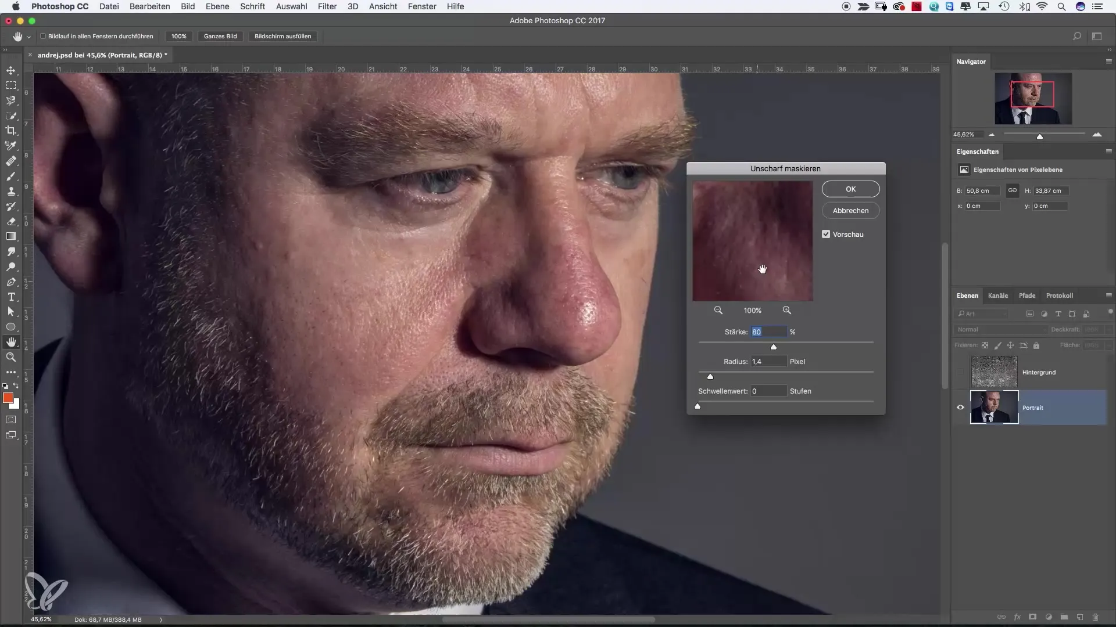Image resolution: width=1116 pixels, height=627 pixels.
Task: Select the Dodge tool
Action: pos(11,266)
